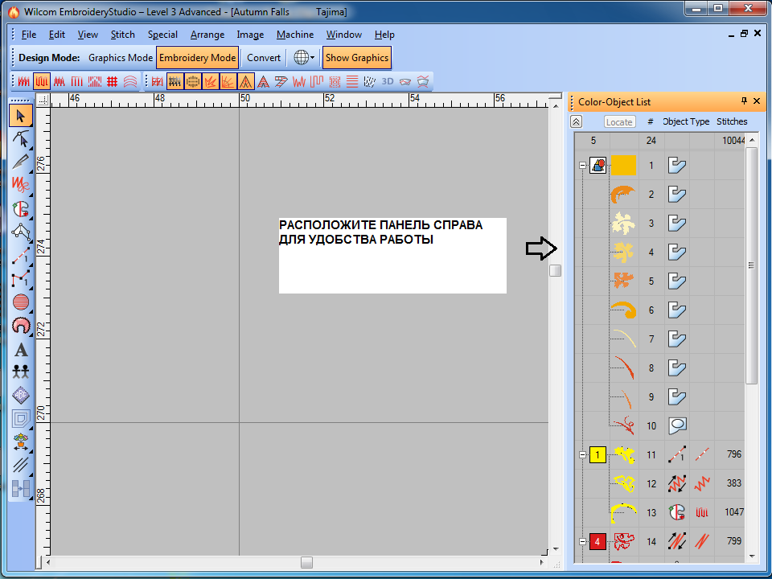Select the straight Run stitch tool

20,255
